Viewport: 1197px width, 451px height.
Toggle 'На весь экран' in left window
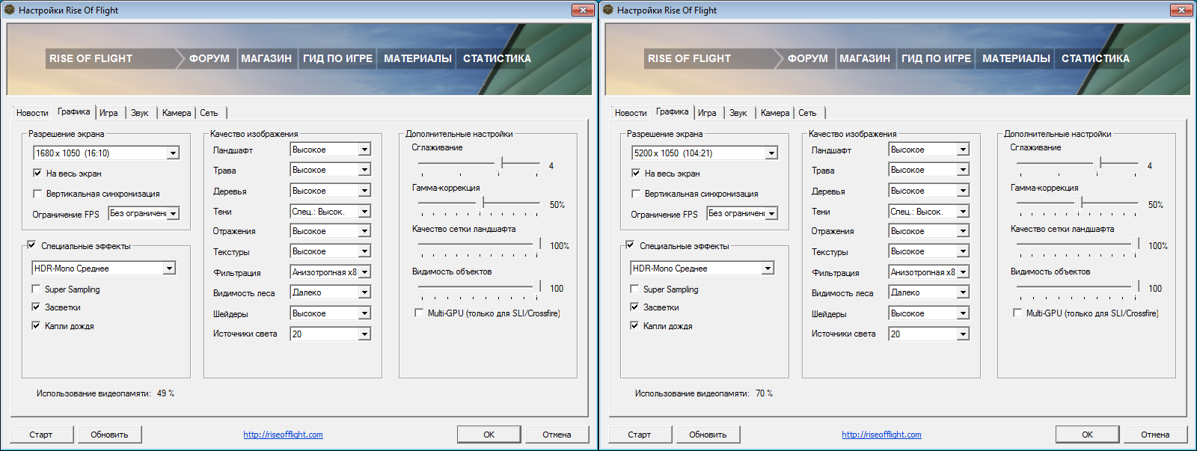(37, 173)
